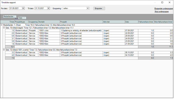174x99 pixels.
Task: Open the Til dato date picker dropdown
Action: point(48,8)
